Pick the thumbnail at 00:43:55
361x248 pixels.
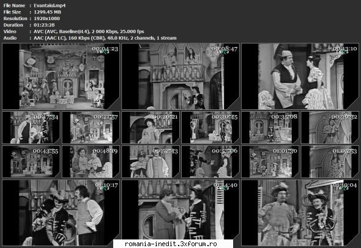(31, 162)
